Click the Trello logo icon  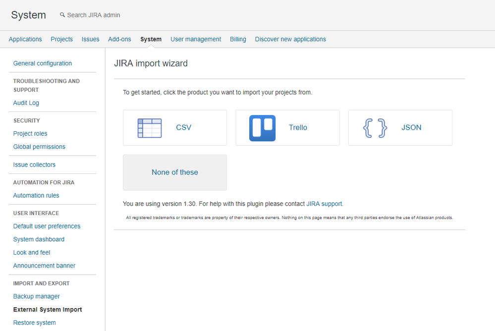click(x=262, y=128)
